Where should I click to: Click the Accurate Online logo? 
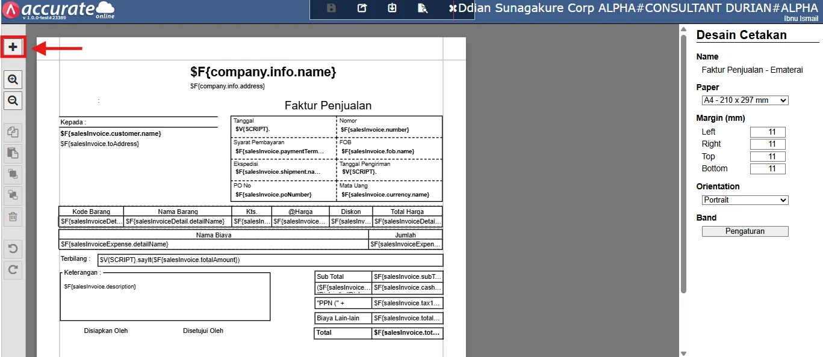[59, 10]
